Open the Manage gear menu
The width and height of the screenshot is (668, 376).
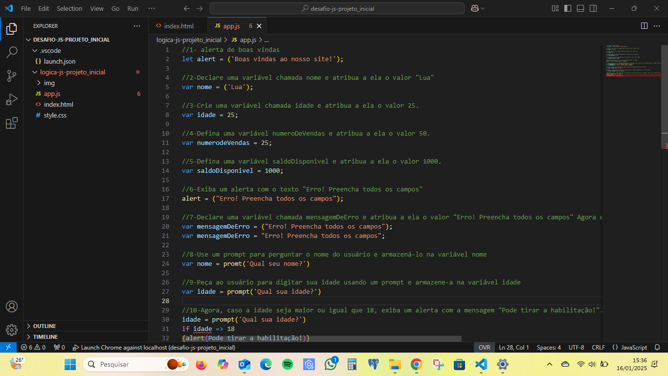pyautogui.click(x=12, y=329)
